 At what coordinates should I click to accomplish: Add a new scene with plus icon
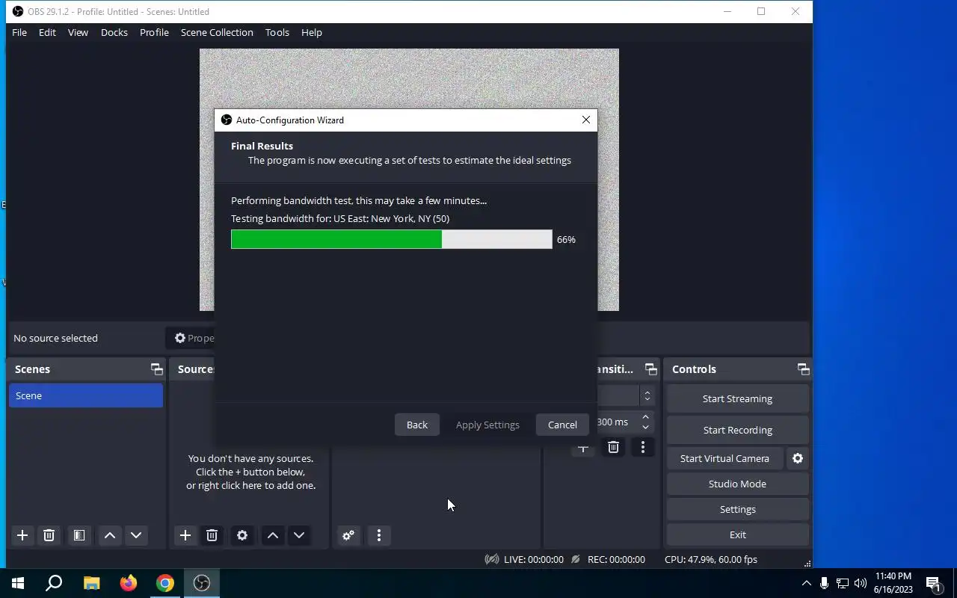pos(22,535)
